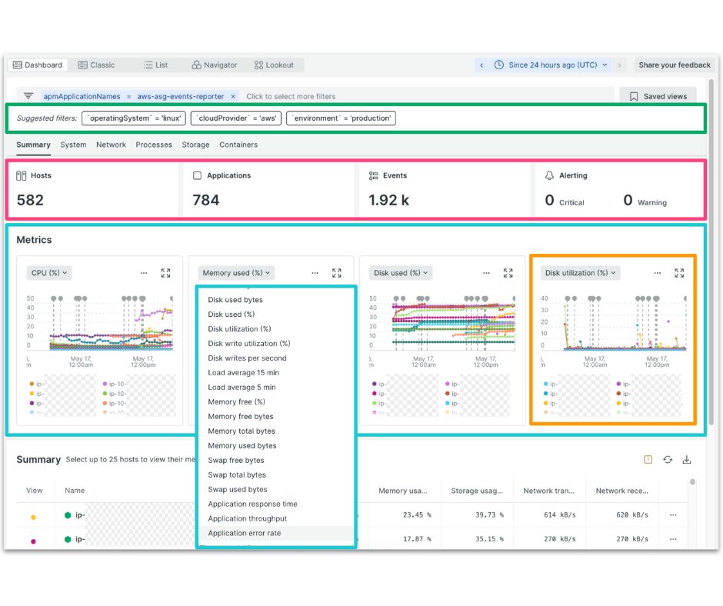Open the Lookout view

coord(274,65)
